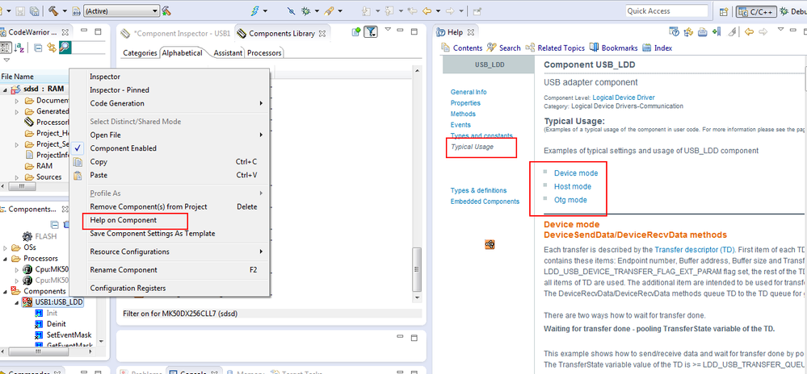Open Related Topics in Help
This screenshot has height=374, width=807.
(555, 48)
